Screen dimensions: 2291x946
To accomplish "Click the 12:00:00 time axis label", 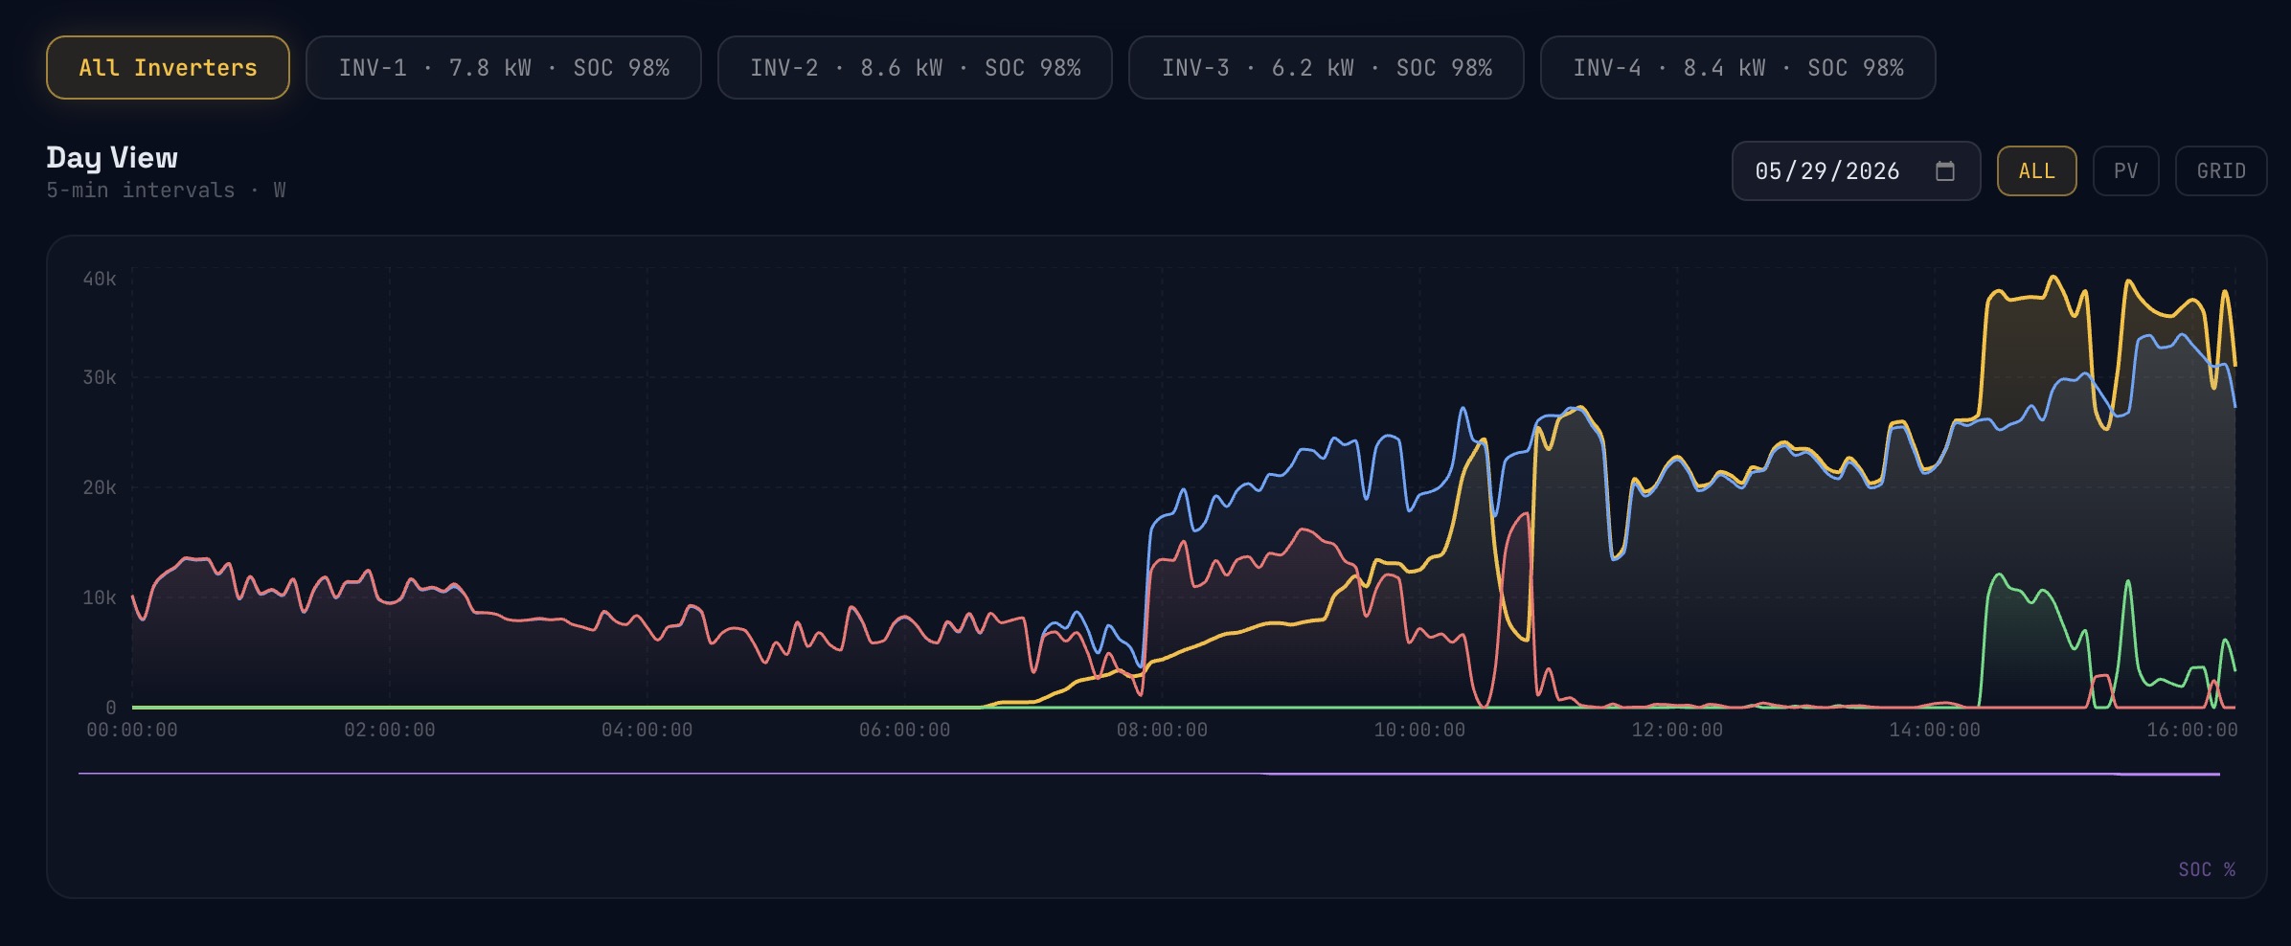I will [x=1677, y=730].
